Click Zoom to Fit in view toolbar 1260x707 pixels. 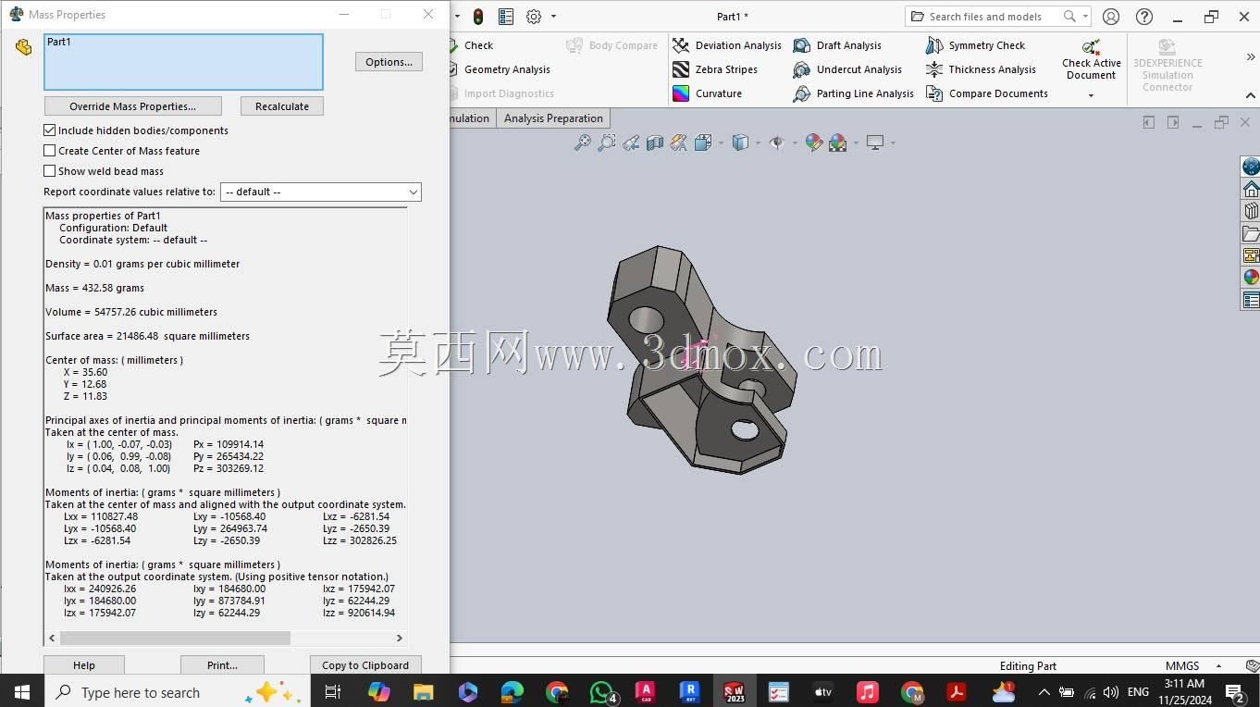[582, 143]
